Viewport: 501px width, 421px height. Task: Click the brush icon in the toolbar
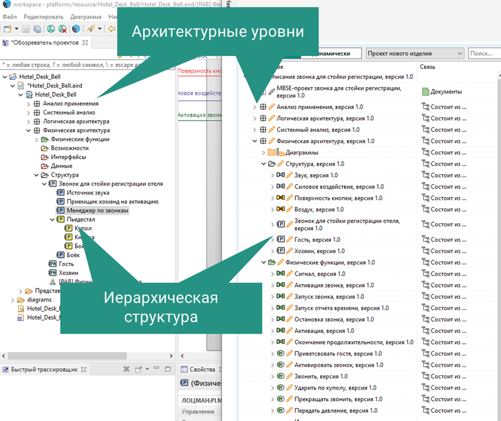click(x=90, y=29)
